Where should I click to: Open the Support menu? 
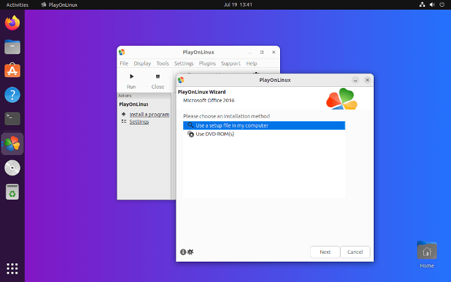(231, 63)
